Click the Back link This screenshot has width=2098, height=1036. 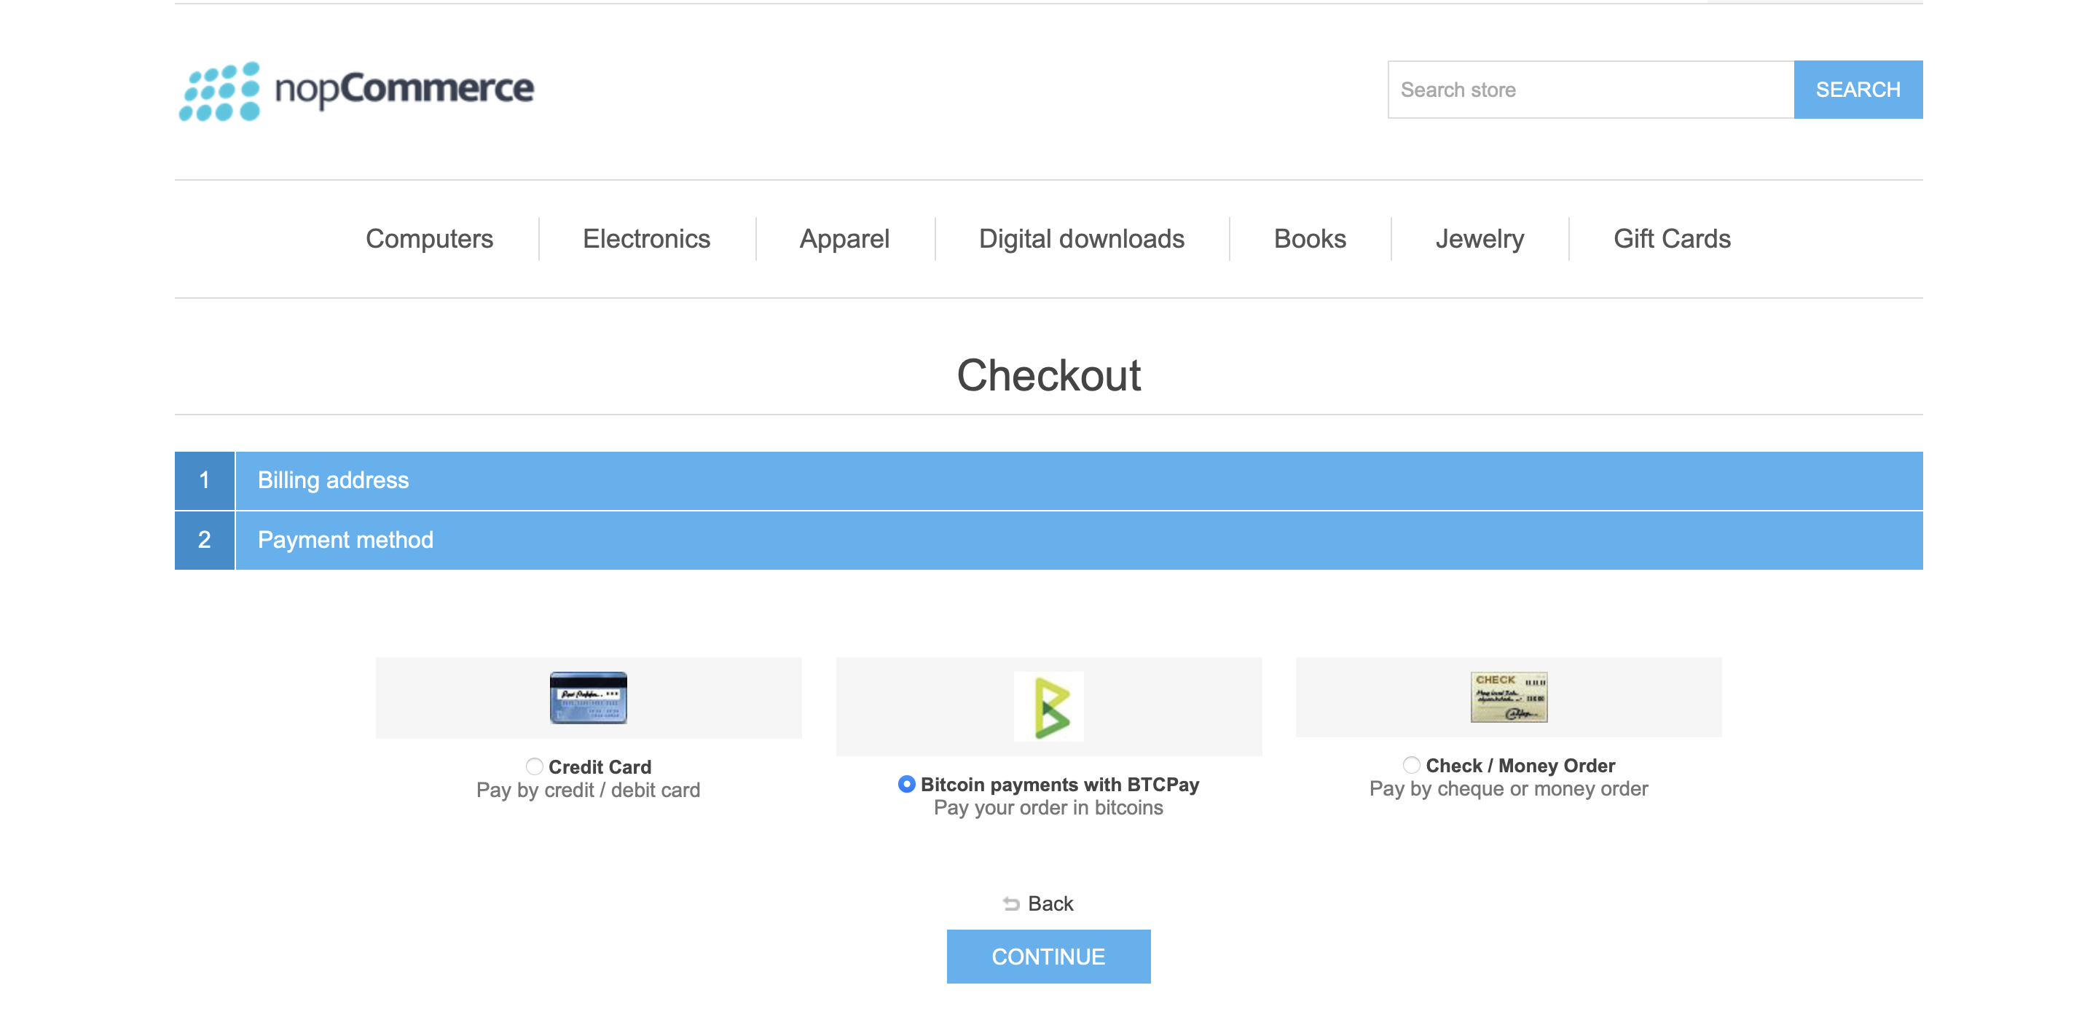[x=1050, y=903]
